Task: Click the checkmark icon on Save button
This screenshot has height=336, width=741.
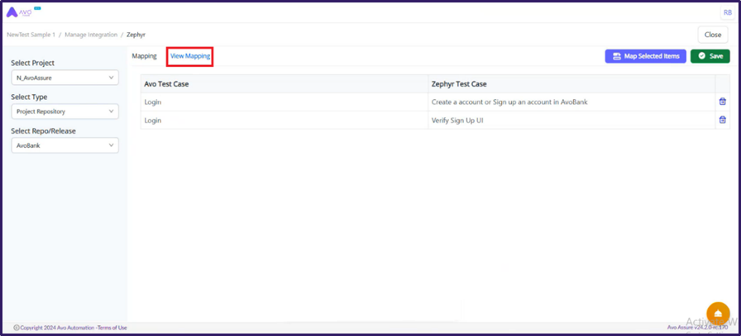Action: coord(701,56)
